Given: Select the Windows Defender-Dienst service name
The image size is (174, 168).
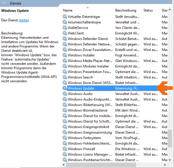Looking at the screenshot, I should tap(88, 39).
